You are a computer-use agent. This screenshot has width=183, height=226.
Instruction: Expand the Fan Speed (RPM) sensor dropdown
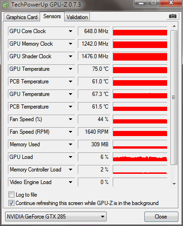(x=70, y=132)
